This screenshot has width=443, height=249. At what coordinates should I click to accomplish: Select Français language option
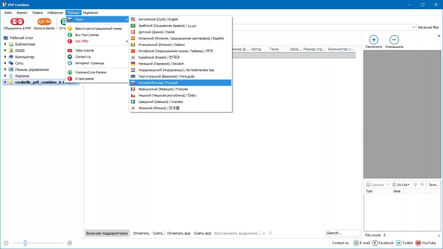(x=180, y=89)
